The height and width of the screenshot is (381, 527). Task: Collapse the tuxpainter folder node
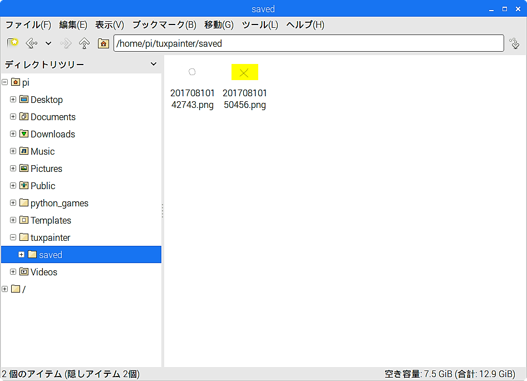(13, 237)
